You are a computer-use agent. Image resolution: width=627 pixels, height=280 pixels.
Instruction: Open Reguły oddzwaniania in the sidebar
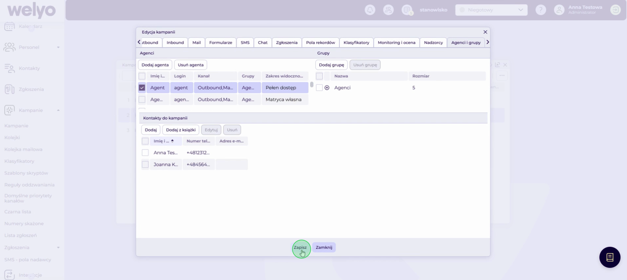[29, 185]
